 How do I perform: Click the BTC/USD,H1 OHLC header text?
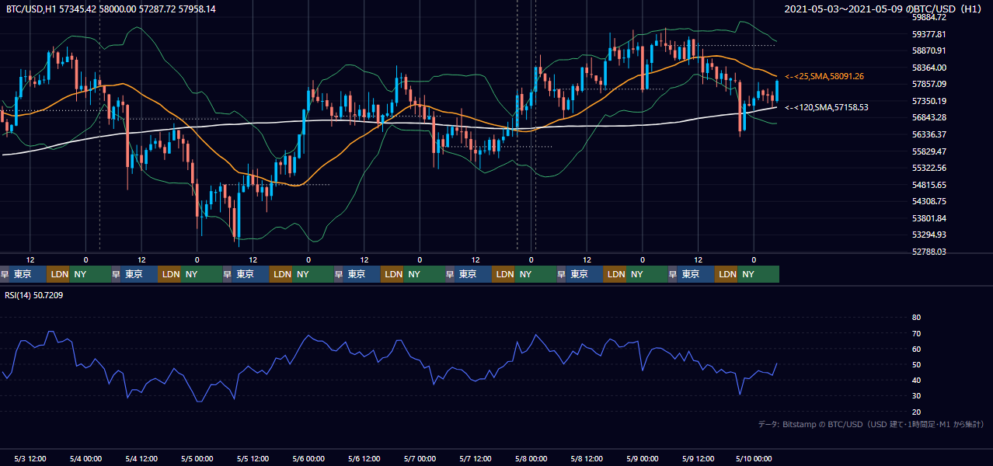coord(111,9)
